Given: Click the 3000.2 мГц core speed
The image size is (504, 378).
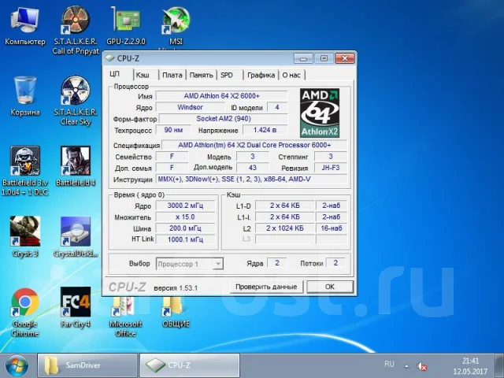Looking at the screenshot, I should coord(185,206).
